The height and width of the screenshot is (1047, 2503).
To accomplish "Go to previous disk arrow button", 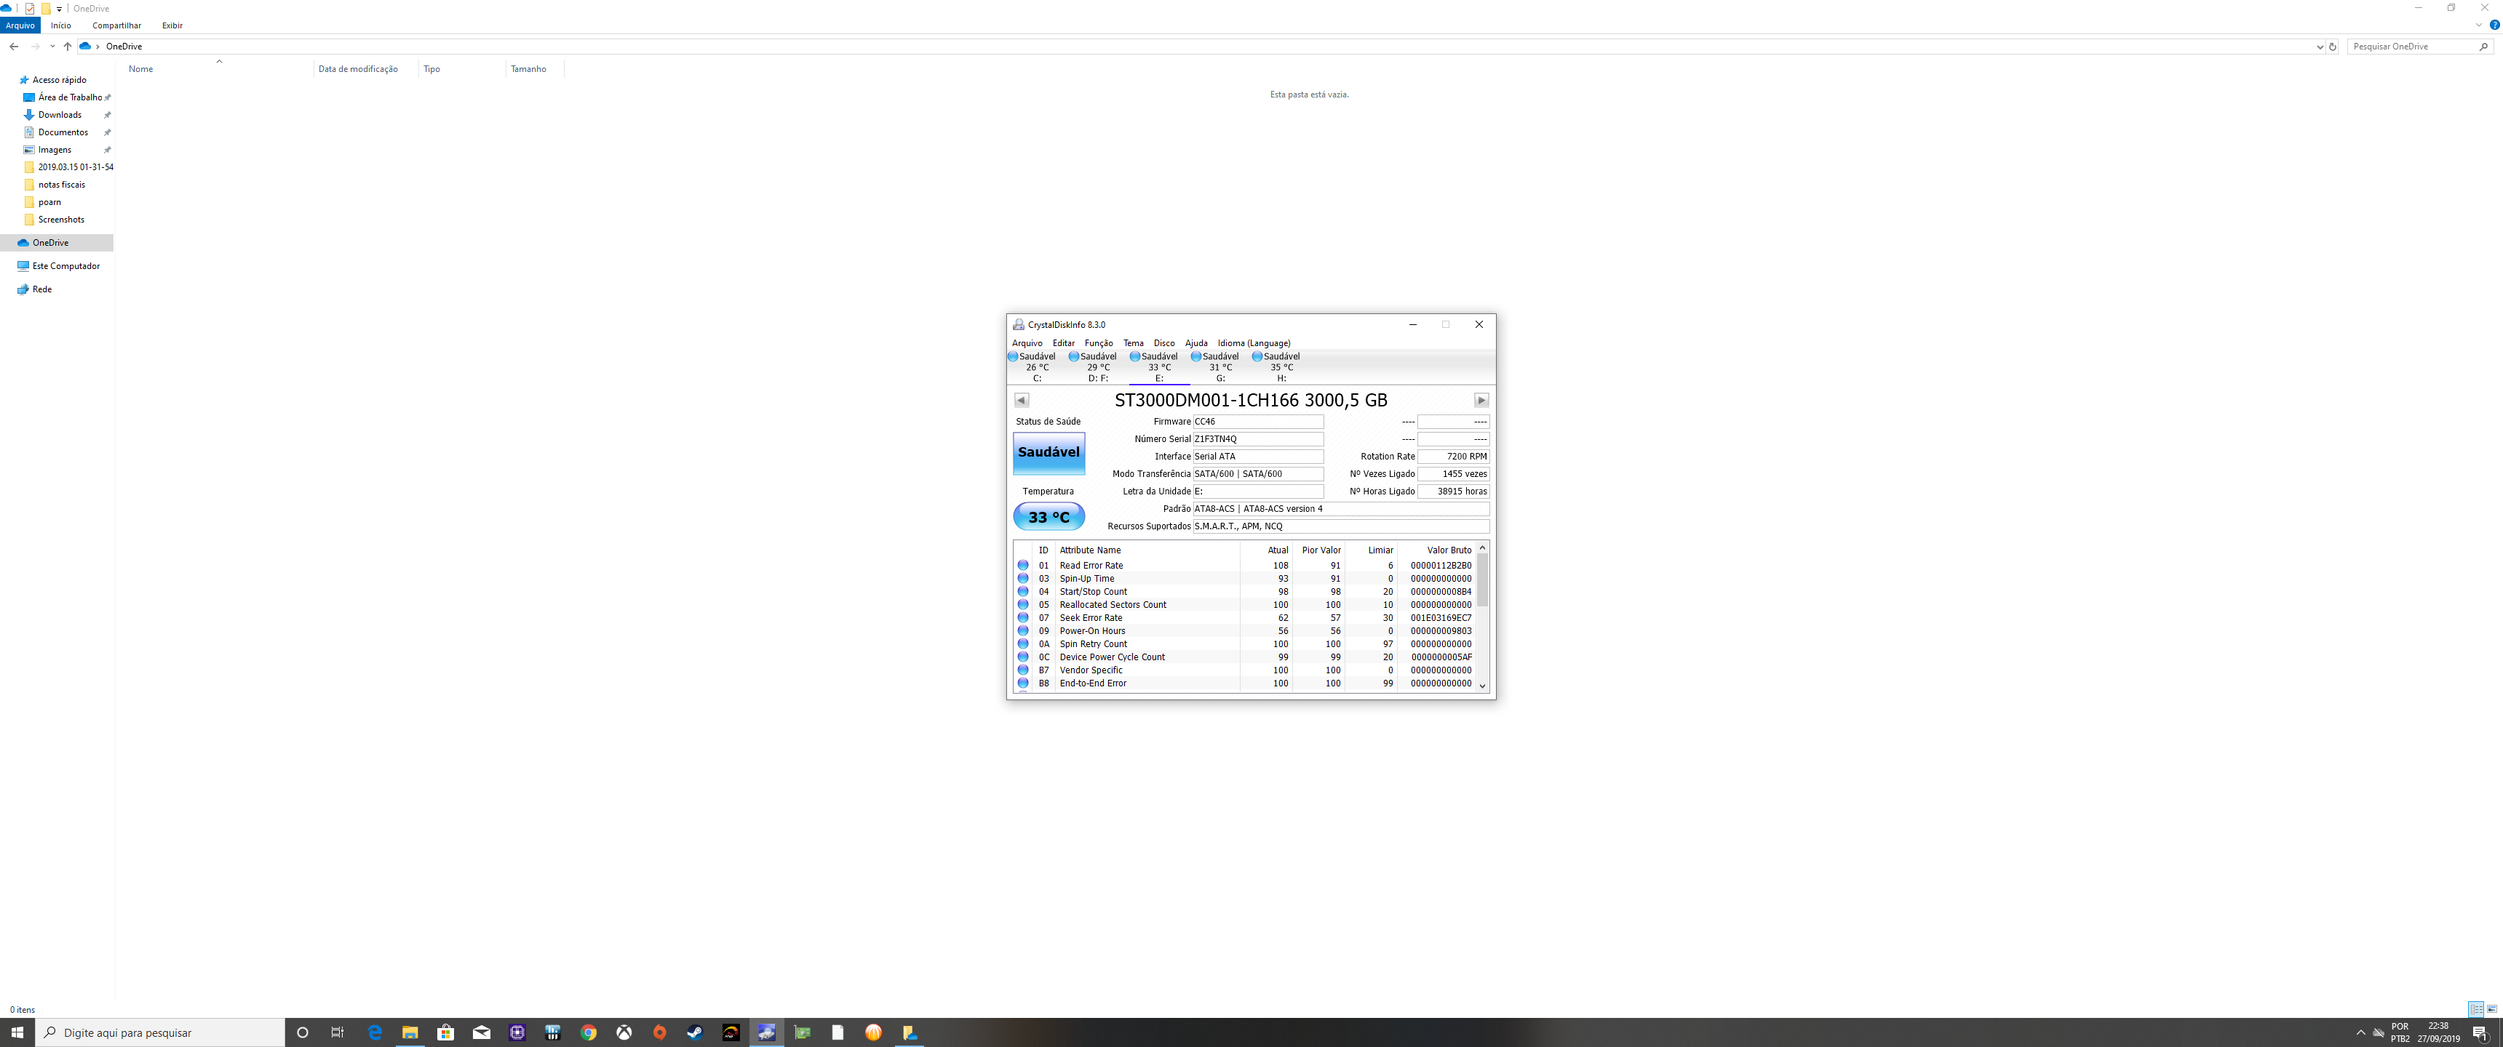I will click(1022, 400).
